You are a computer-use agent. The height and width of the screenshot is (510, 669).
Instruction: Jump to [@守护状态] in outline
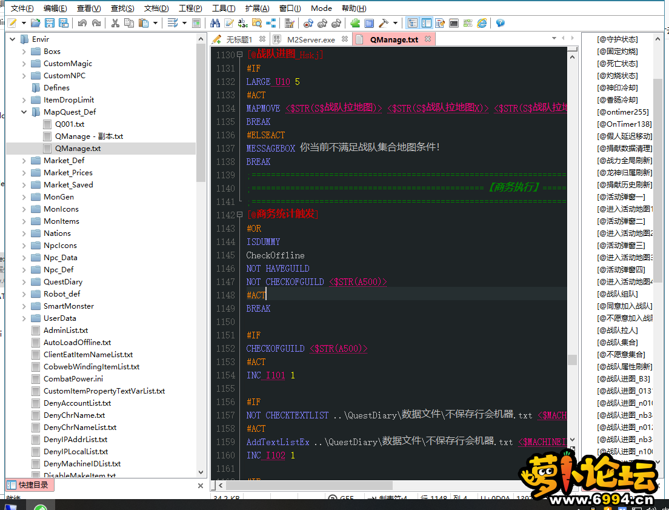pyautogui.click(x=617, y=39)
